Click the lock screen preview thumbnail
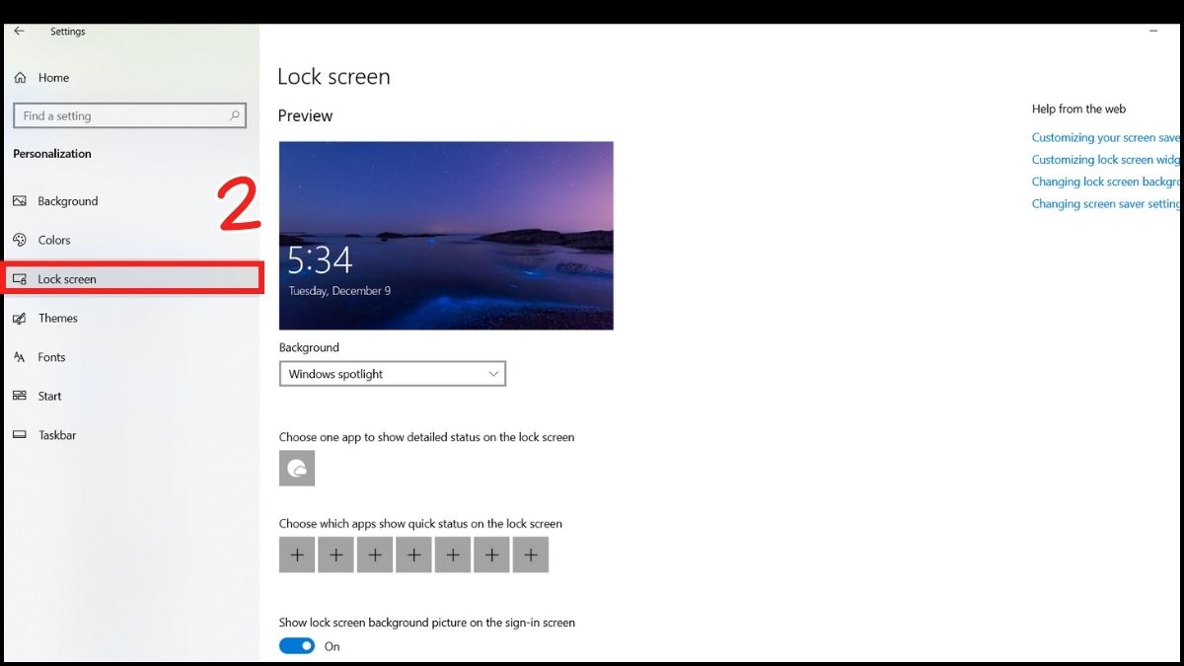The width and height of the screenshot is (1184, 666). [x=445, y=235]
